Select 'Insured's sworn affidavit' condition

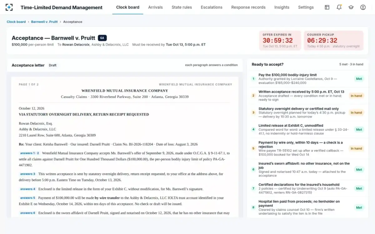(307, 170)
